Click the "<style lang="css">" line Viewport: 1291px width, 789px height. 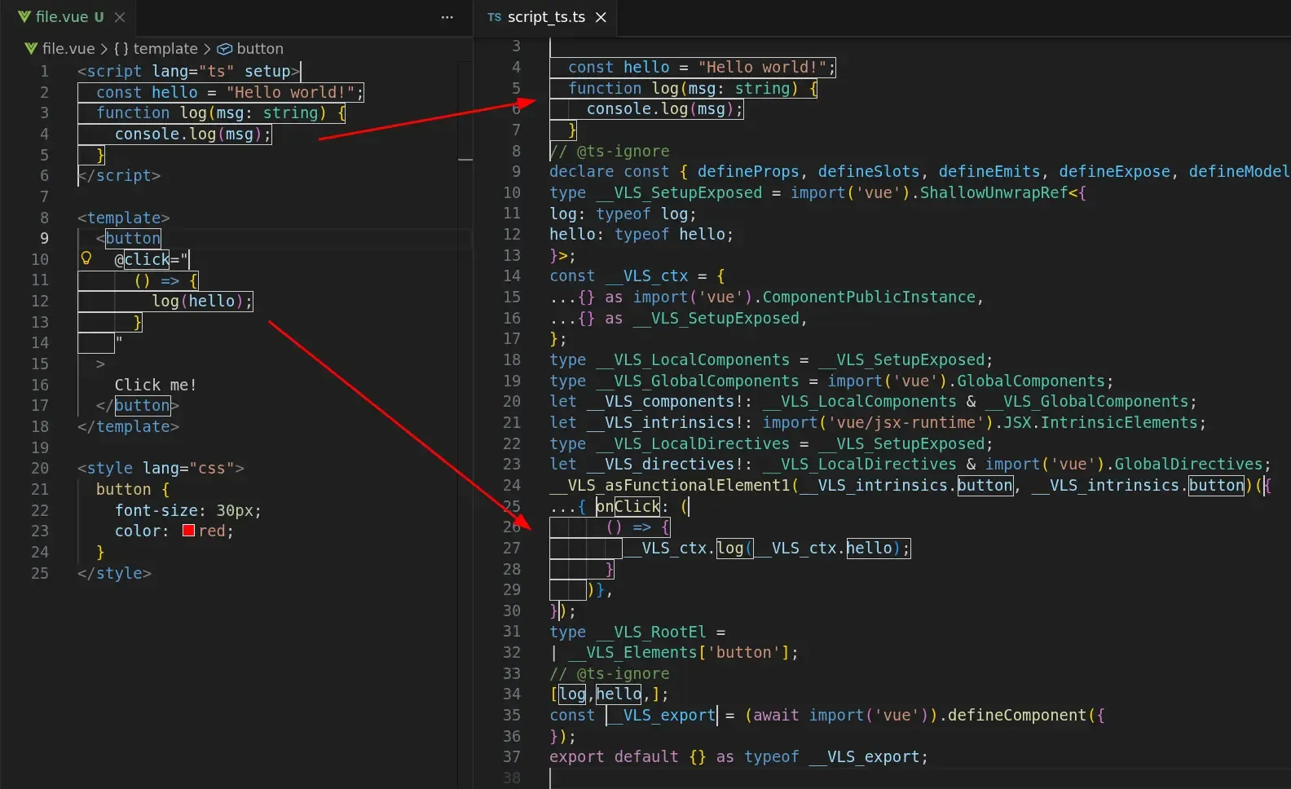pos(161,468)
